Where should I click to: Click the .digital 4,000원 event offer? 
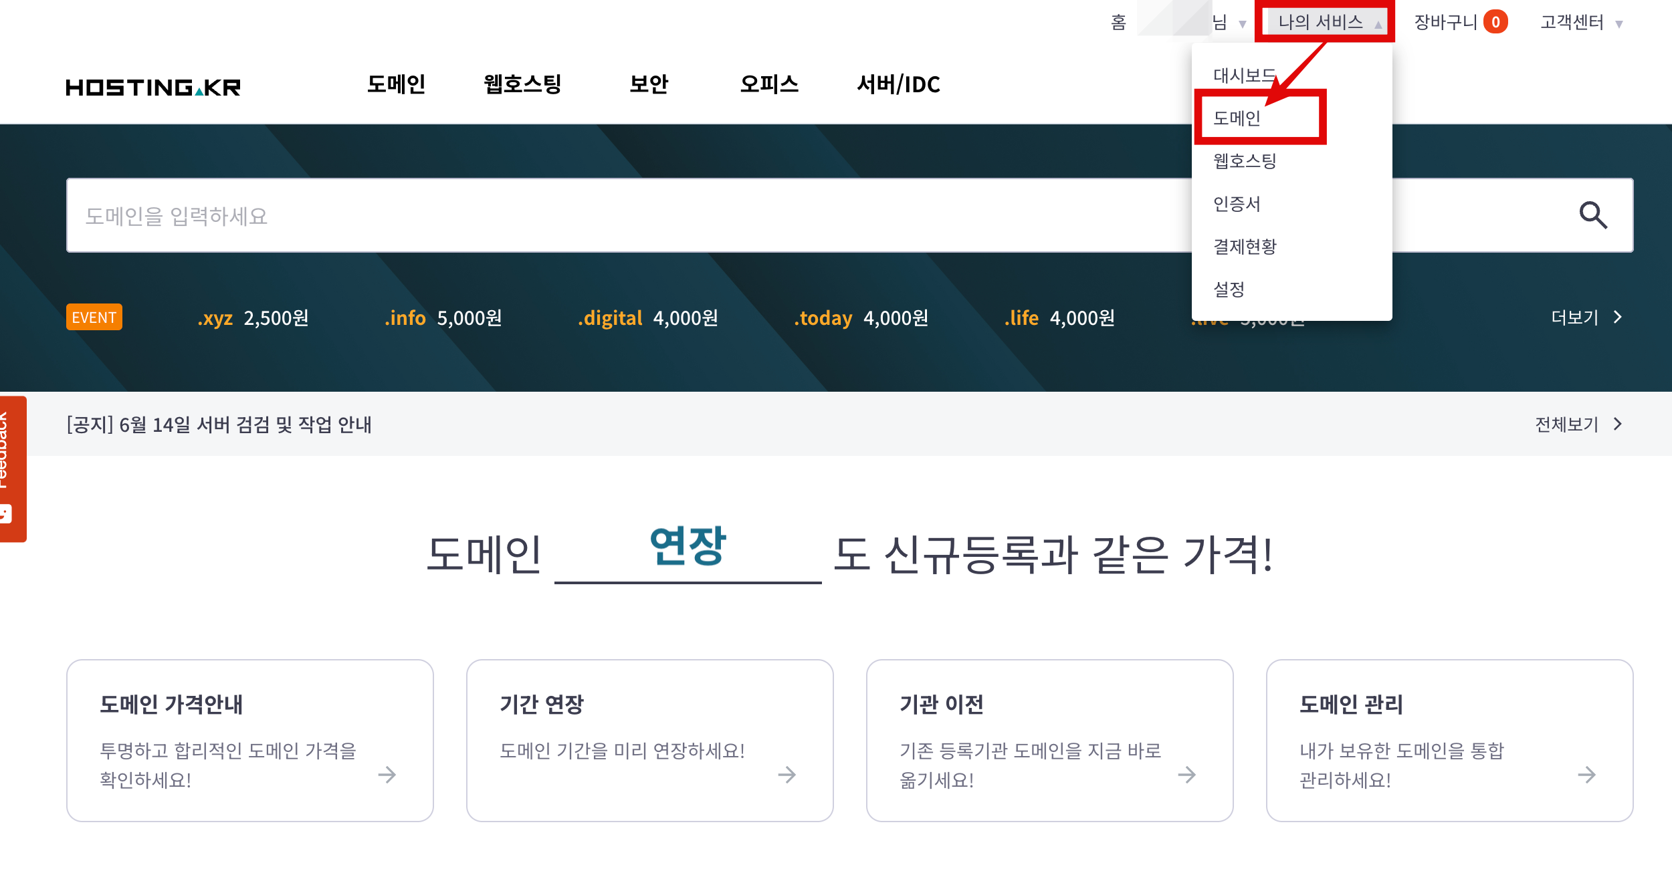click(x=648, y=318)
